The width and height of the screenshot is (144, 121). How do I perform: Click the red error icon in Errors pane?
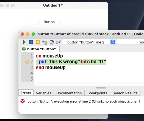[23, 101]
